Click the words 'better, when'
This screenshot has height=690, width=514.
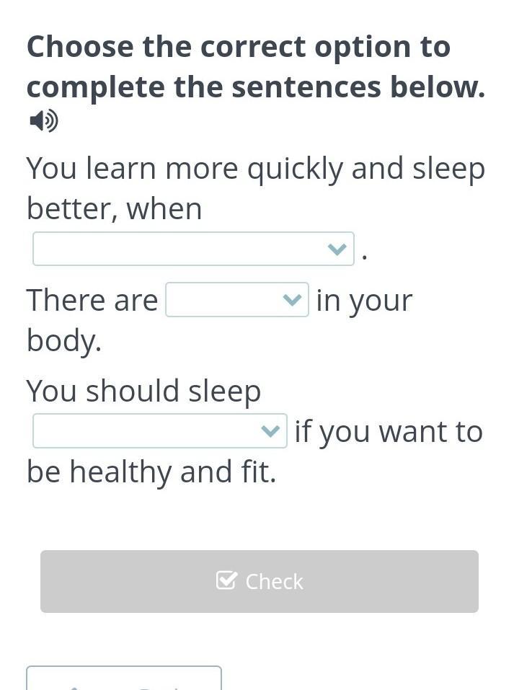(x=114, y=209)
